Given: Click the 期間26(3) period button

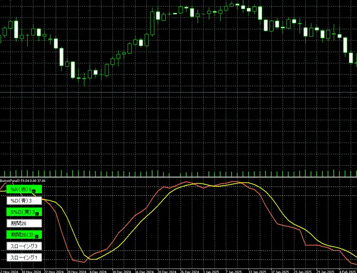Looking at the screenshot, I should 21,235.
